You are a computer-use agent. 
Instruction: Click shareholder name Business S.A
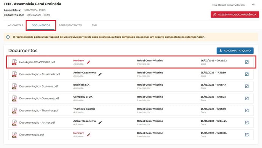tap(81, 84)
